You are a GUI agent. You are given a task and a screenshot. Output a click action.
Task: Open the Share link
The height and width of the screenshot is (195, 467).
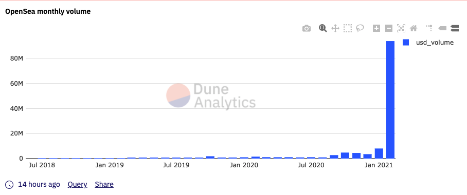104,185
